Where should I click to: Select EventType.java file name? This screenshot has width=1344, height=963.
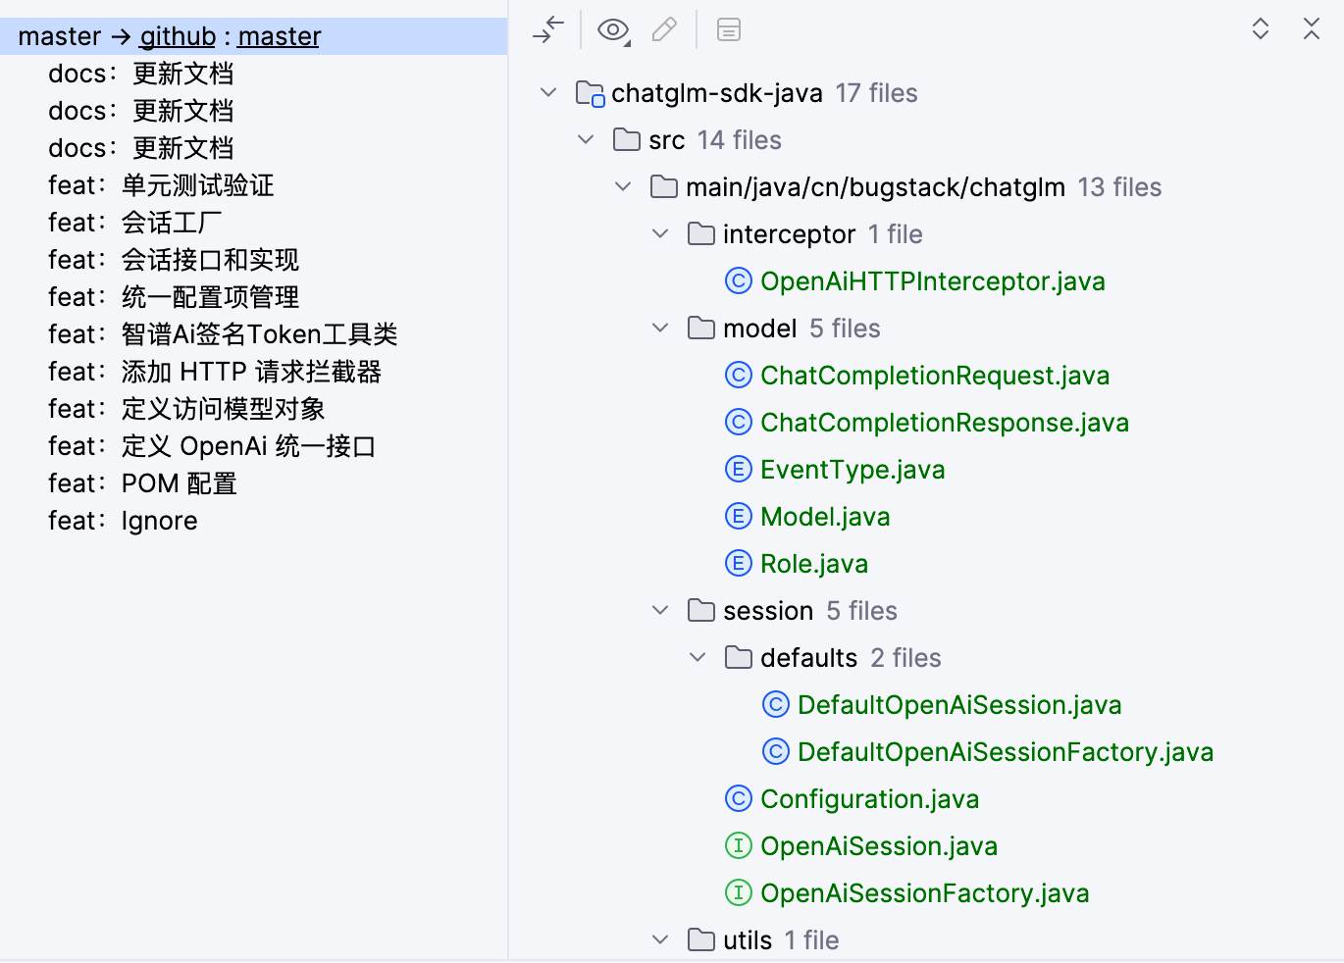(853, 470)
